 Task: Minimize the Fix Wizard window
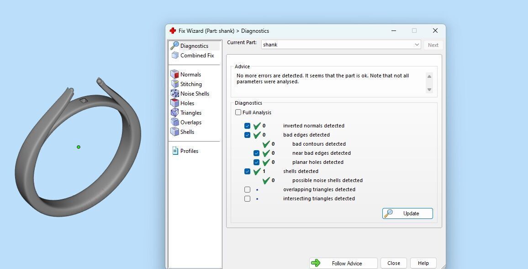(394, 30)
